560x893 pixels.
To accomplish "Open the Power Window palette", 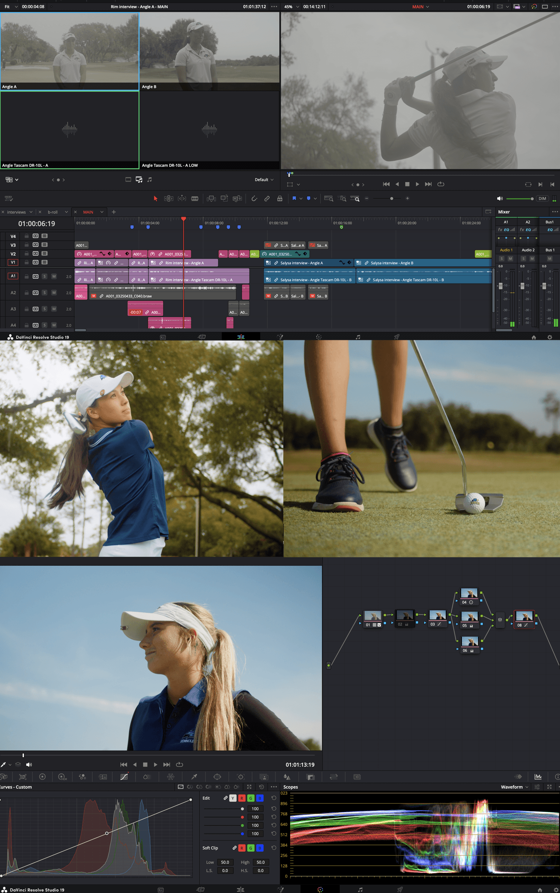I will point(217,777).
